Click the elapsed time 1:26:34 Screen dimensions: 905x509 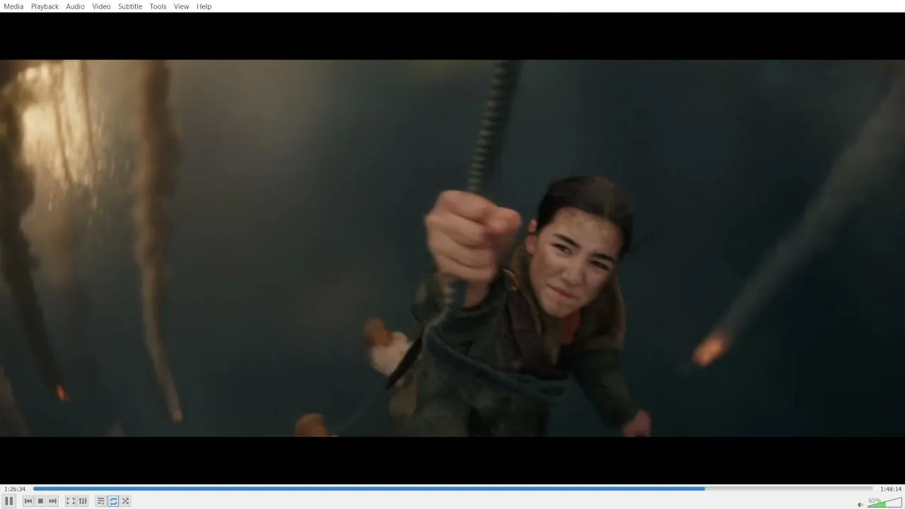(x=15, y=489)
